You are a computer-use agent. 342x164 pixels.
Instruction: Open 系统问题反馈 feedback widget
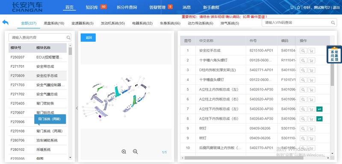point(334,55)
